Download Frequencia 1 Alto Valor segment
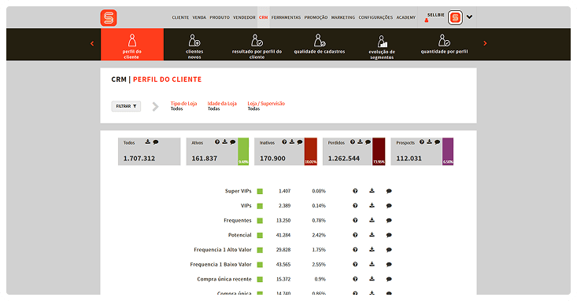 click(x=372, y=250)
